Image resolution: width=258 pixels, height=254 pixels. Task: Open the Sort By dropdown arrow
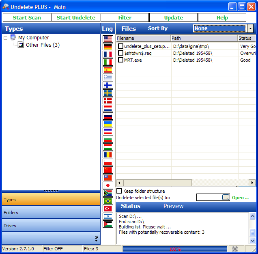tap(250, 28)
